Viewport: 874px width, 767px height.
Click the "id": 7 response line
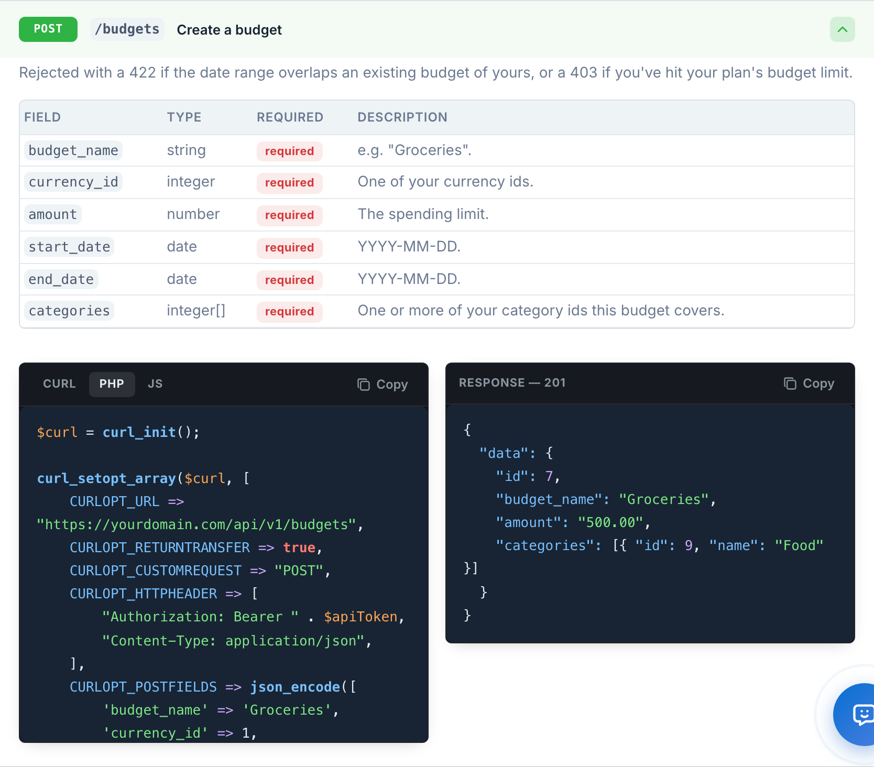(528, 476)
